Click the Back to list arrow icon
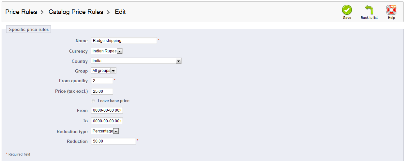 pyautogui.click(x=369, y=10)
